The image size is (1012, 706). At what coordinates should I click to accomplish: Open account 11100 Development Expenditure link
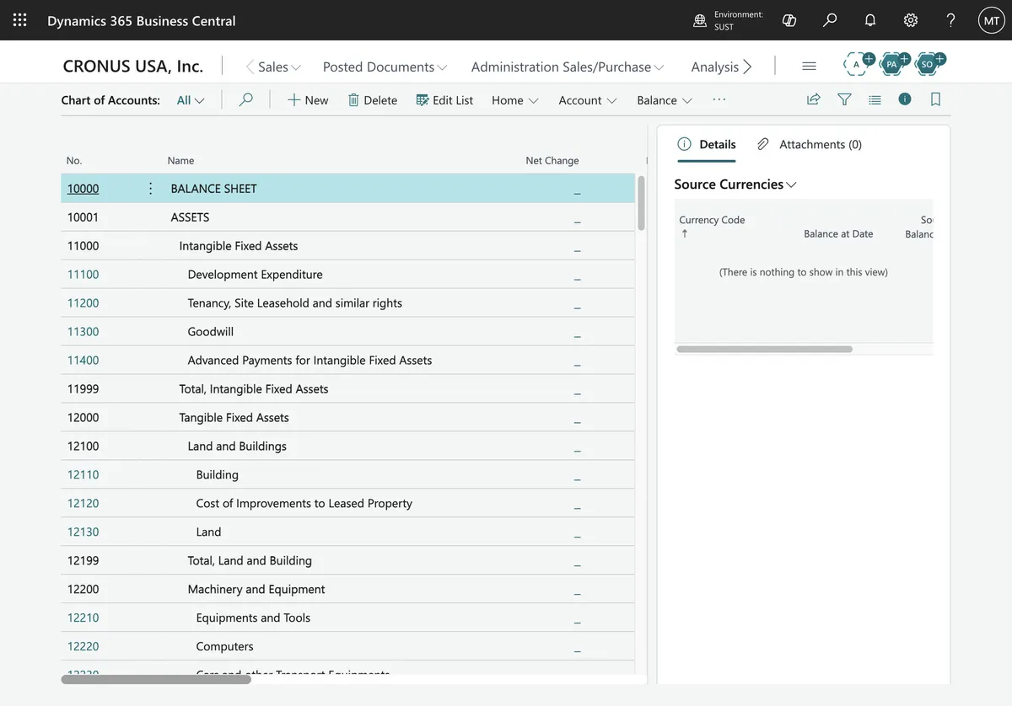[x=83, y=275]
